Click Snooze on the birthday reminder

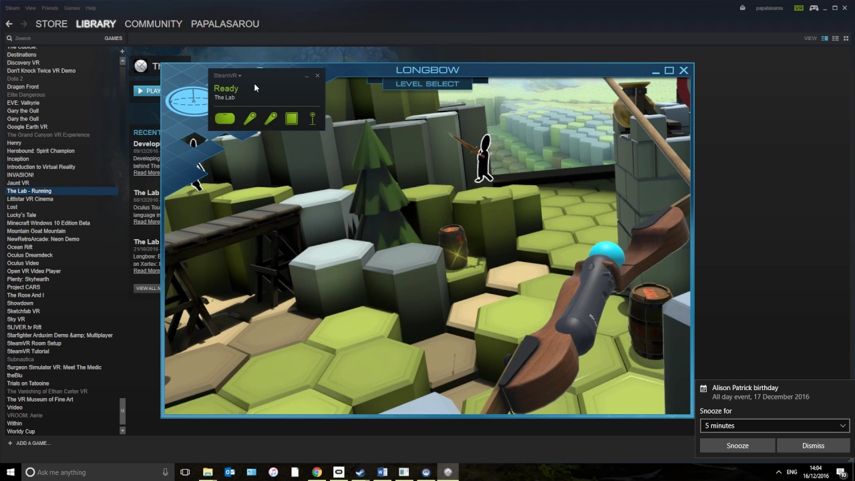click(737, 446)
